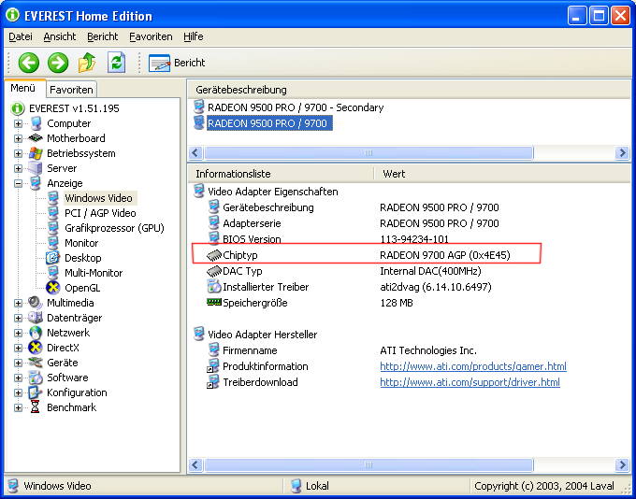Open the Hilfe menu

point(193,36)
